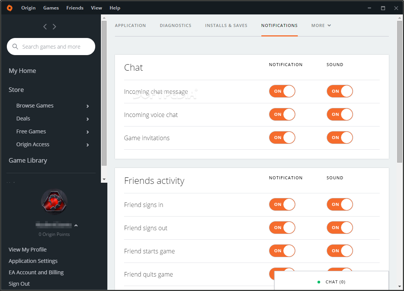This screenshot has width=404, height=291.
Task: Open the Origin menu
Action: pyautogui.click(x=28, y=8)
